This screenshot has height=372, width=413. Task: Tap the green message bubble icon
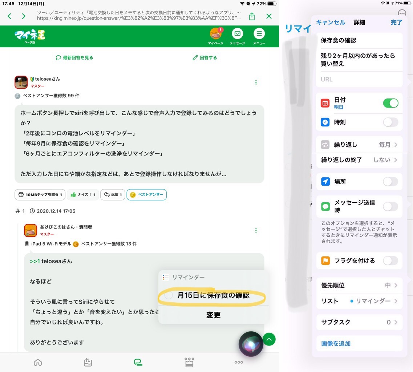[x=325, y=206]
